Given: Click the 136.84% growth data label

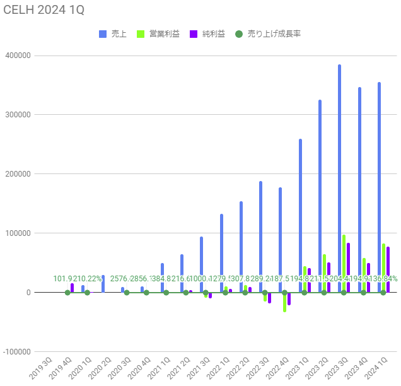Looking at the screenshot, I should (x=383, y=279).
